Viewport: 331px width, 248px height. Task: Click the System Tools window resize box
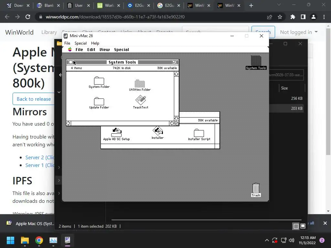coord(176,123)
